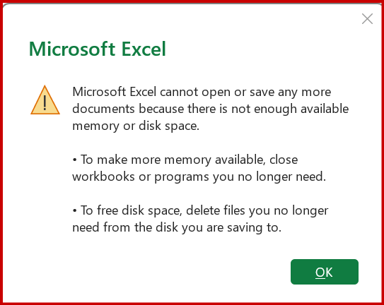Click the yellow warning triangle icon

click(x=45, y=100)
